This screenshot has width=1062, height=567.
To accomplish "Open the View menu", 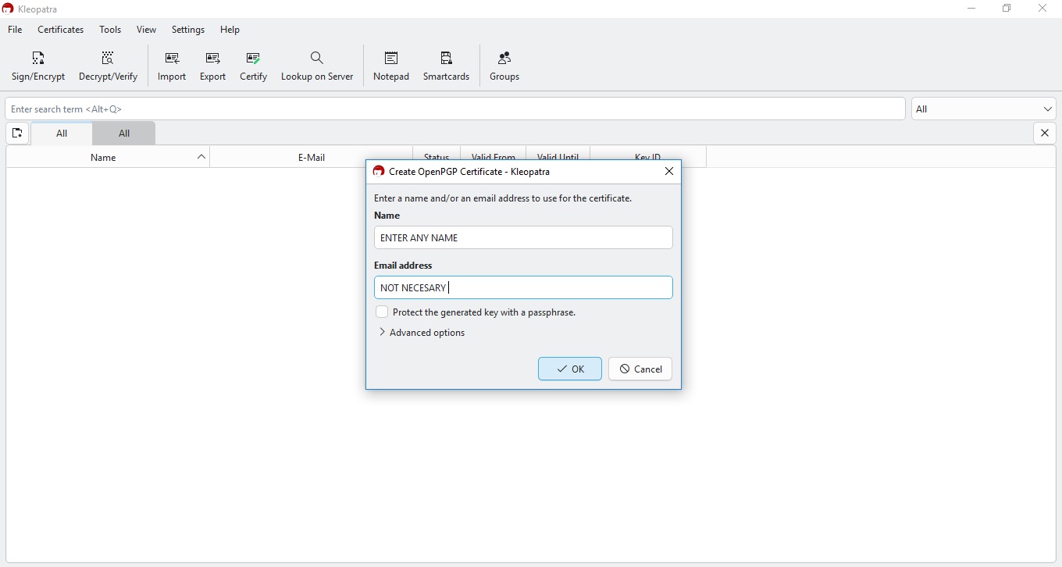I will tap(147, 30).
